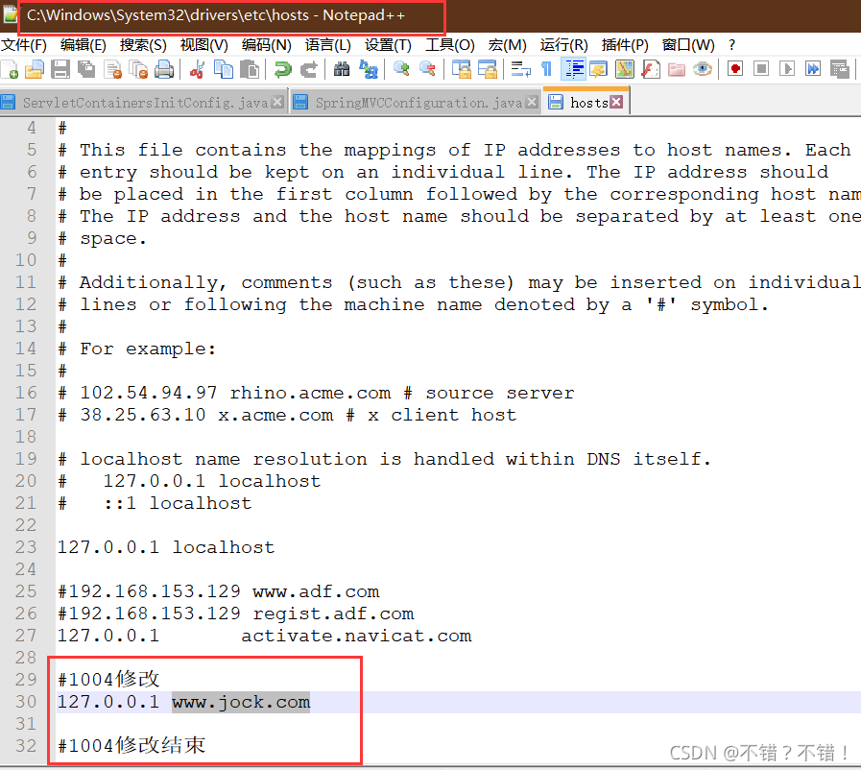Open the Document Map icon

pos(625,70)
